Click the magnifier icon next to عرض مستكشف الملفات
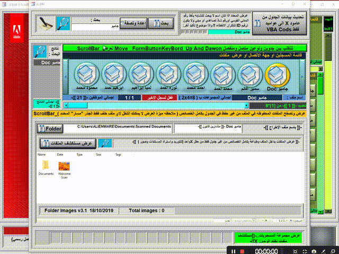Viewport: 339px width, 254px height. click(105, 143)
